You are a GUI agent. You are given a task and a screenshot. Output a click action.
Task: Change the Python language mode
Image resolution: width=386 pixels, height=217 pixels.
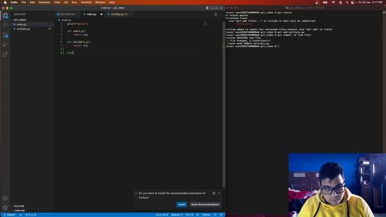pyautogui.click(x=206, y=215)
